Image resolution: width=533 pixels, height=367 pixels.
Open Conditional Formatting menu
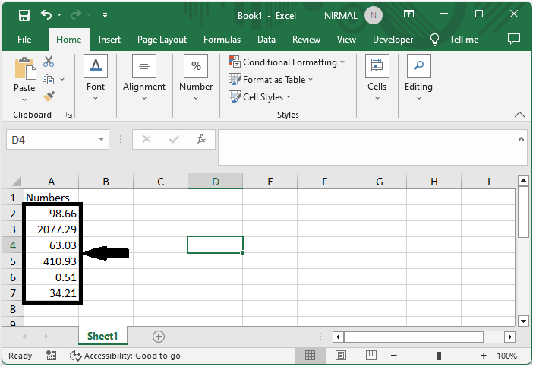286,62
